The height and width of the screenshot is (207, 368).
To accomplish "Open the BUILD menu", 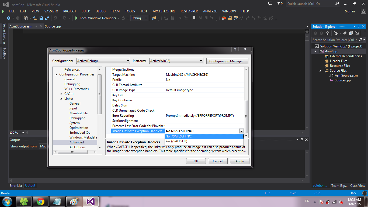I will click(x=86, y=11).
